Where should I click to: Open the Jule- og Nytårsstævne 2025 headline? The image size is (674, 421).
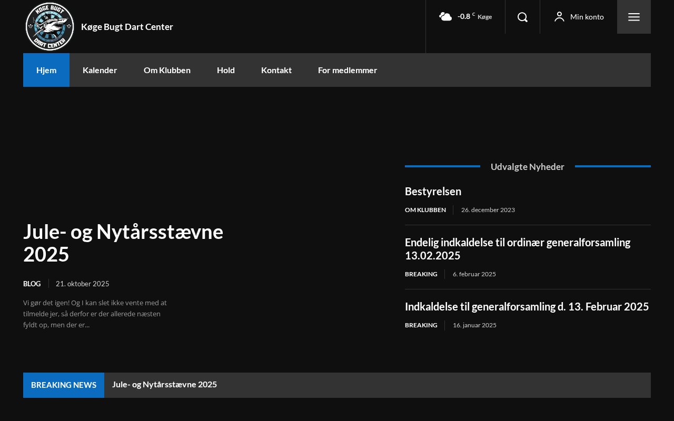tap(123, 243)
